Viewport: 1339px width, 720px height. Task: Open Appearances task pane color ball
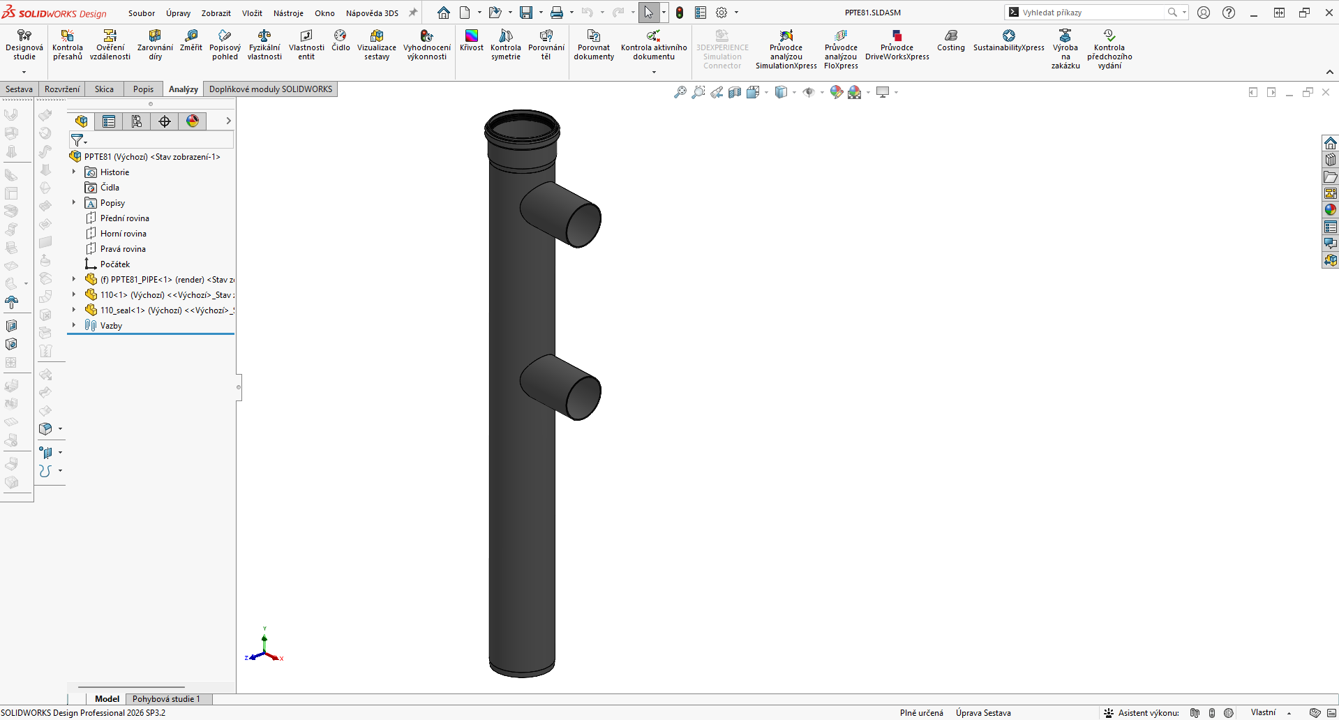click(1331, 209)
